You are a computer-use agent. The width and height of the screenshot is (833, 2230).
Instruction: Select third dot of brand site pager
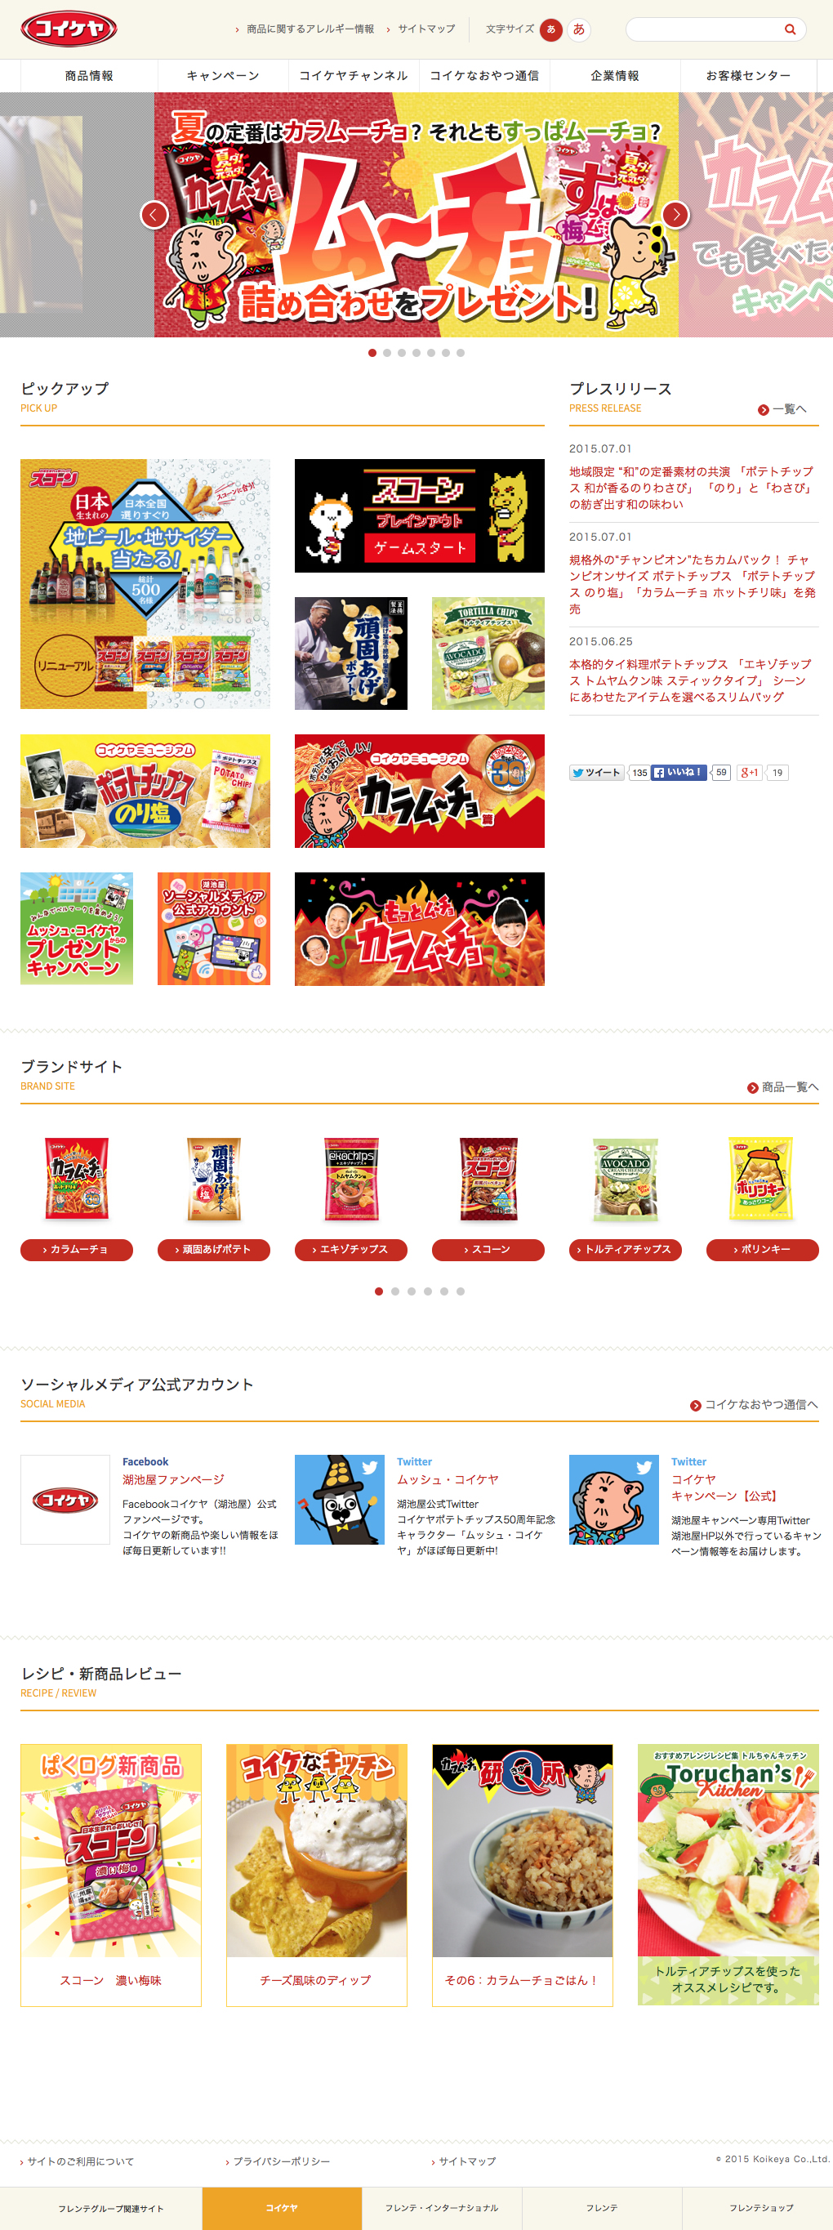click(x=412, y=1291)
